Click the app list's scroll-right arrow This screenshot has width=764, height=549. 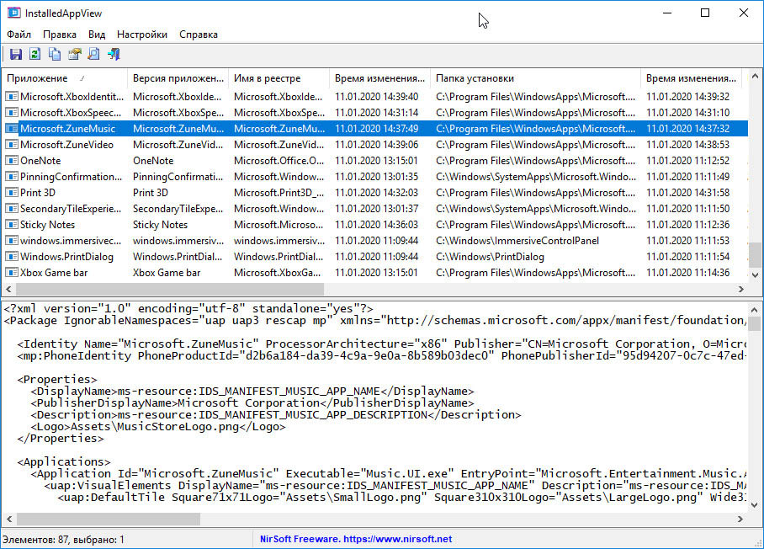(x=741, y=289)
